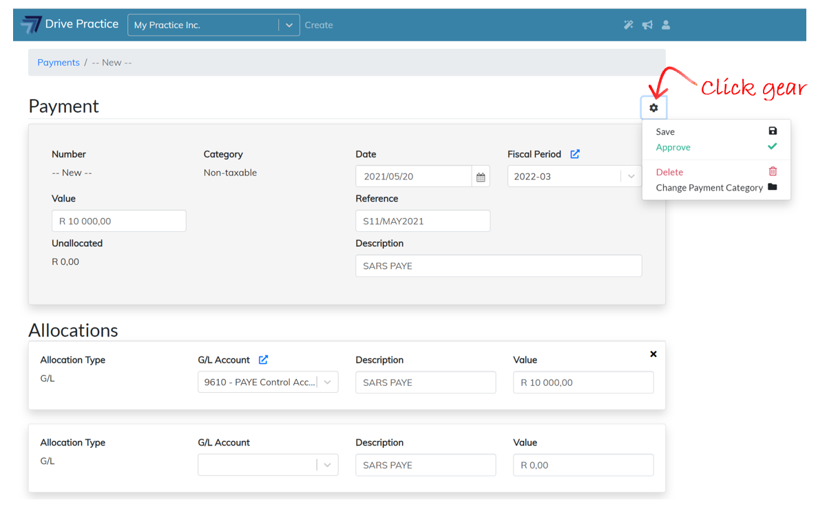The height and width of the screenshot is (518, 838).
Task: Click first allocation Description field
Action: (426, 382)
